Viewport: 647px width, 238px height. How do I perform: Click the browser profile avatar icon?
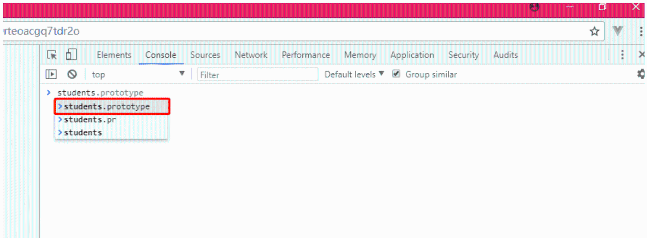tap(534, 6)
